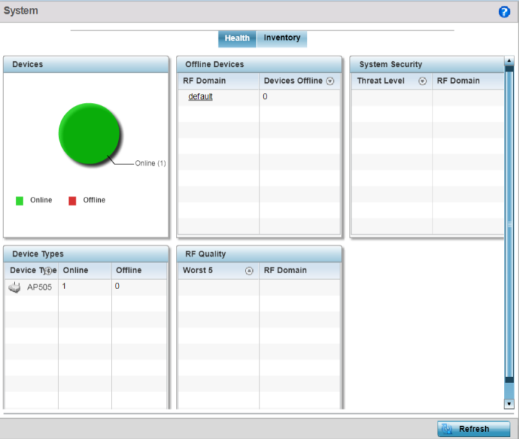Screen dimensions: 519x439
Task: Click the Devices panel title
Action: click(x=27, y=64)
